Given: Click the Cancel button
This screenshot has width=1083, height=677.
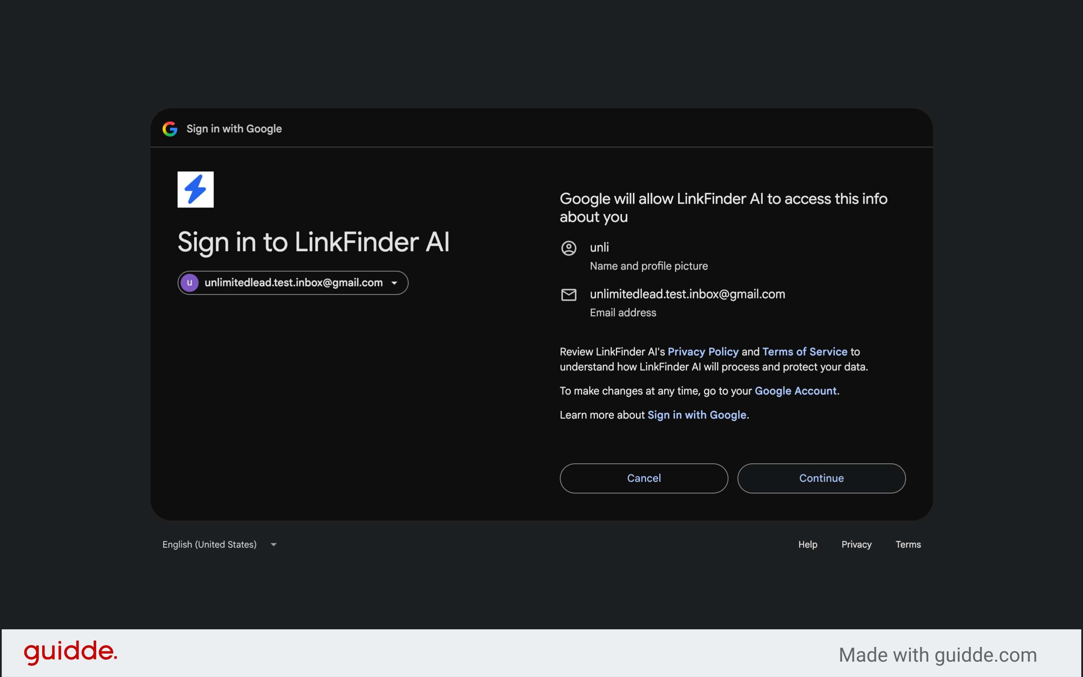Looking at the screenshot, I should [644, 478].
